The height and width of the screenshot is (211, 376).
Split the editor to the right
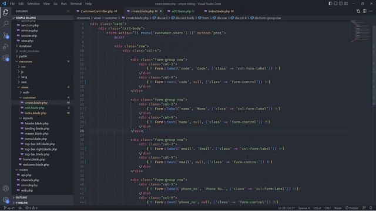(x=364, y=11)
